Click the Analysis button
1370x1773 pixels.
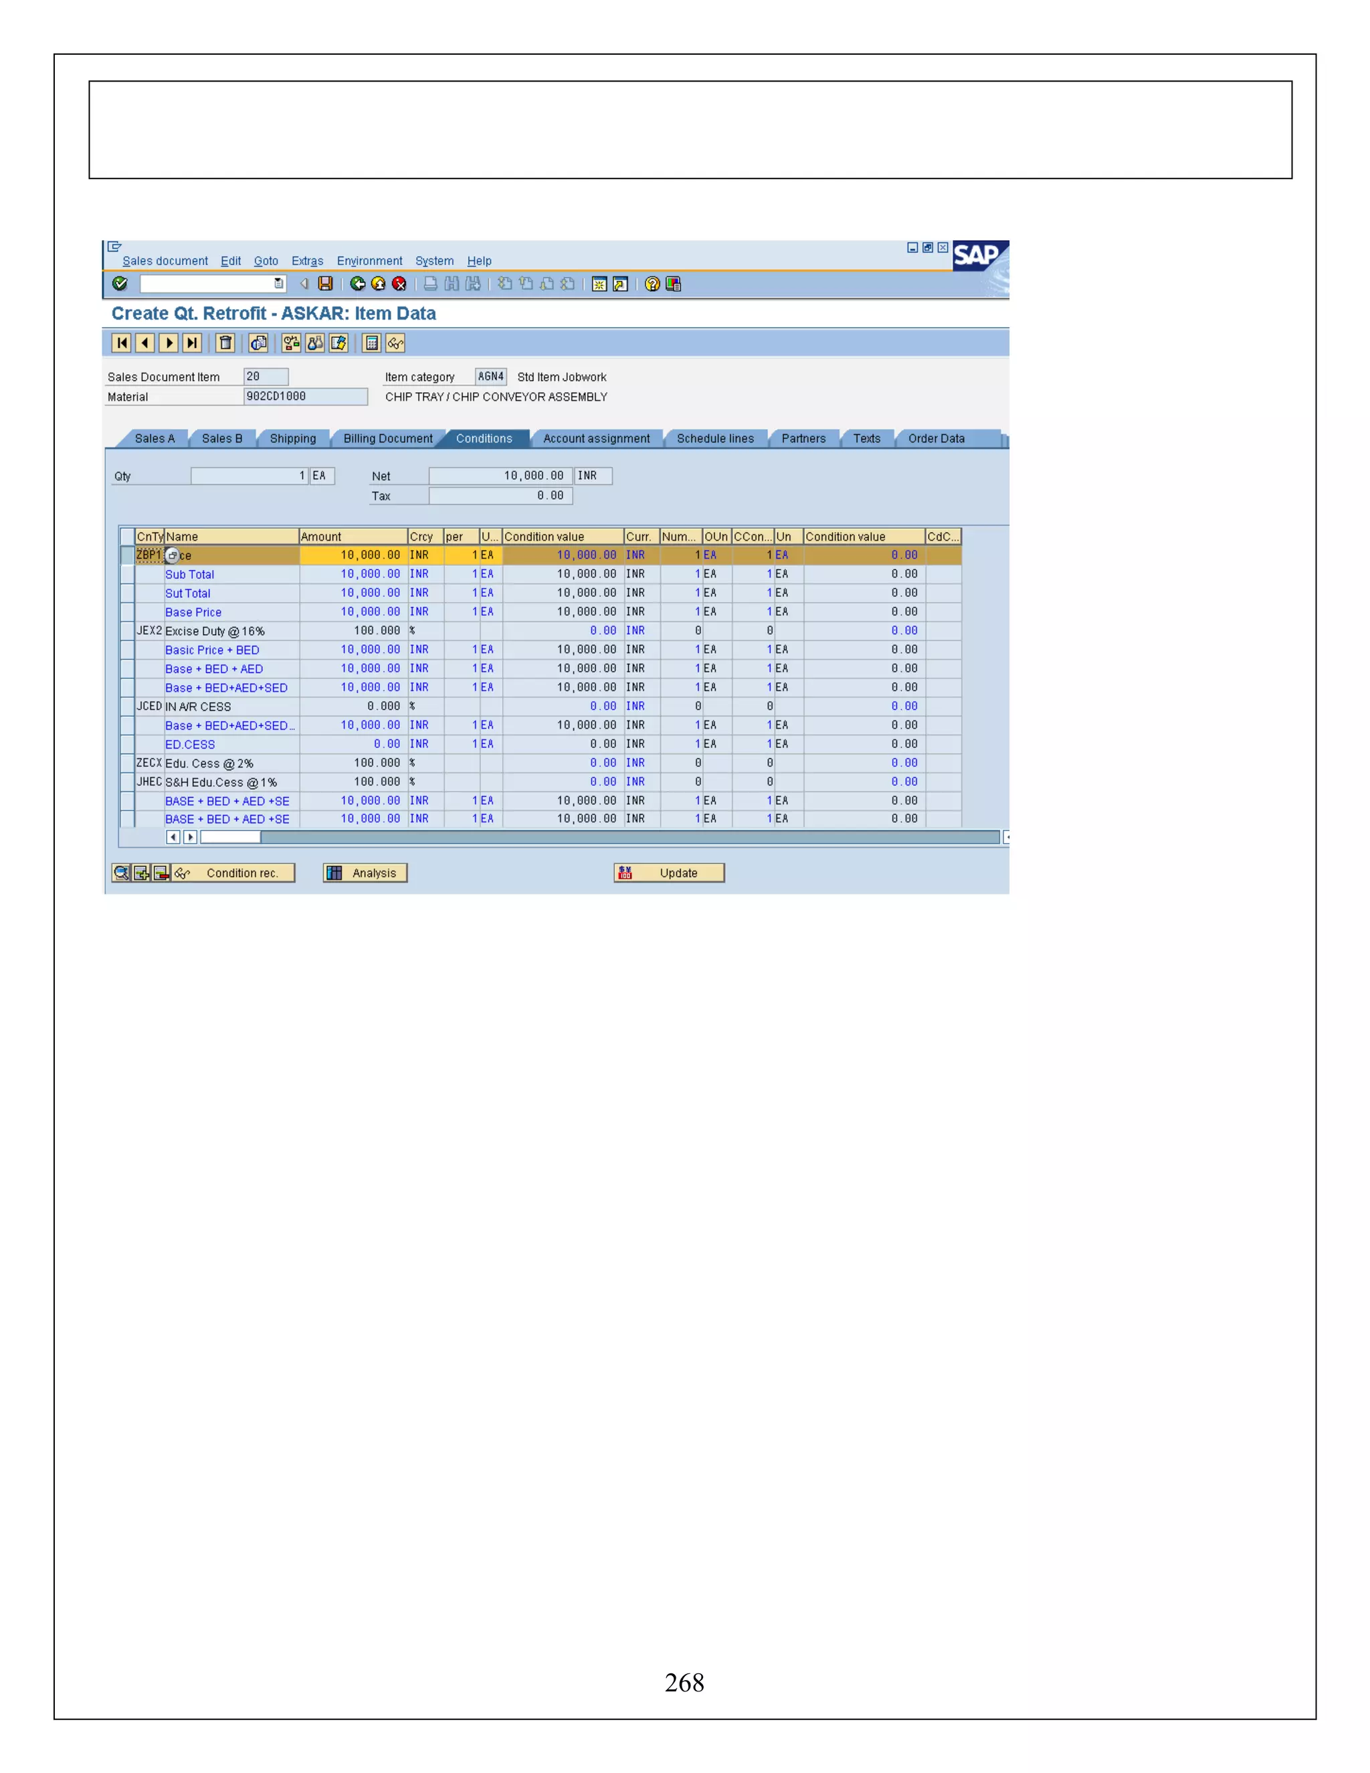click(x=365, y=872)
